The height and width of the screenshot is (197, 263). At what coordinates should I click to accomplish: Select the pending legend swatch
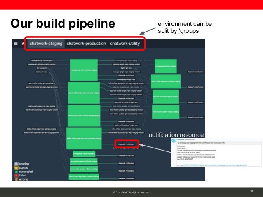16,164
